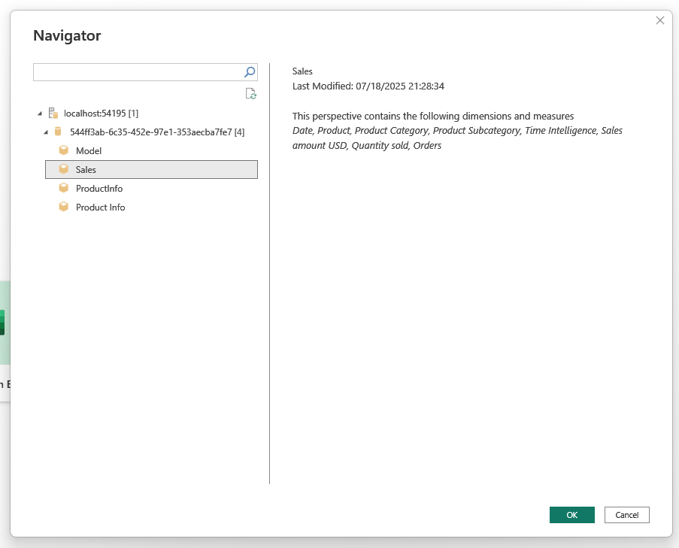Click the Sales preview title
The height and width of the screenshot is (548, 679).
(x=302, y=71)
